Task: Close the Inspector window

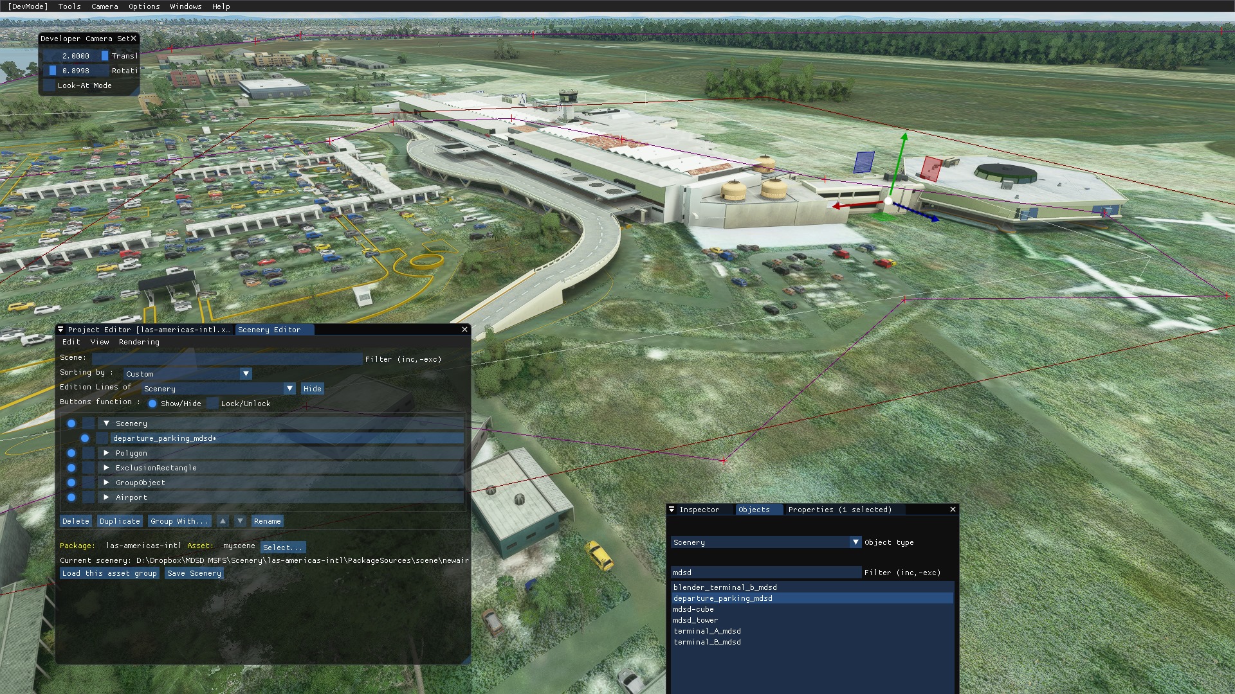Action: pyautogui.click(x=953, y=510)
